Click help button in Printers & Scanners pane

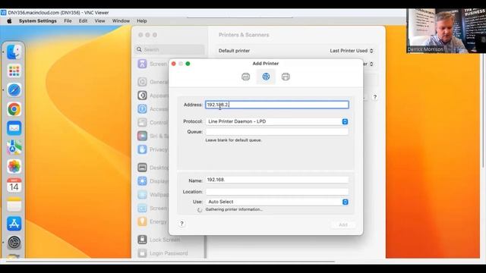coord(374,97)
